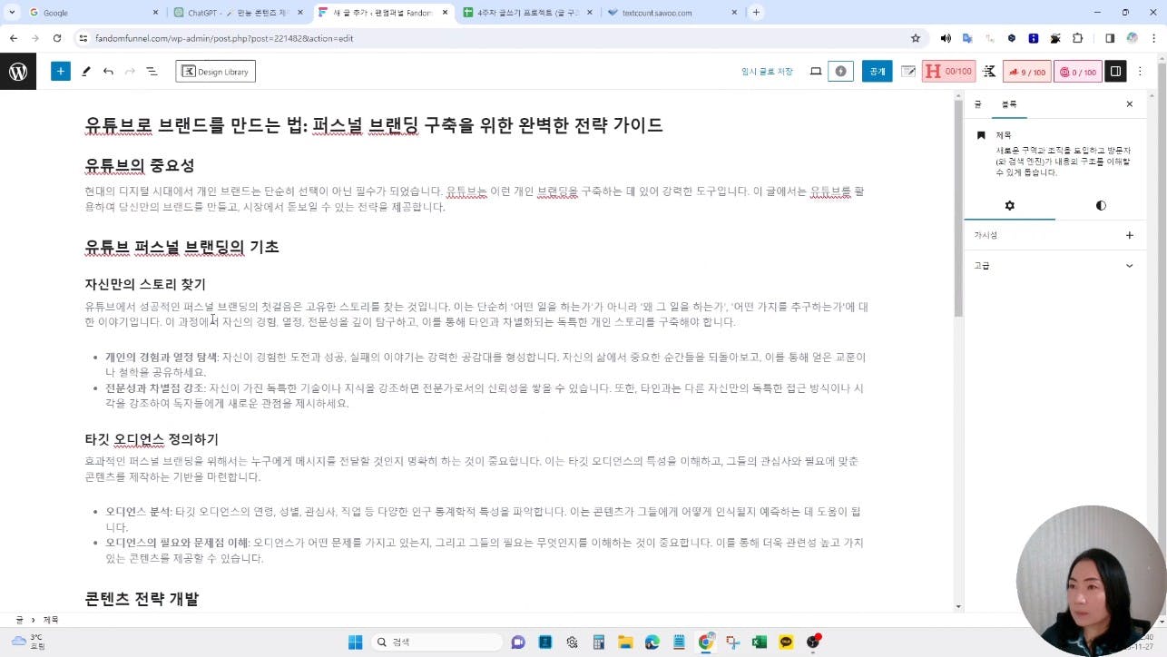Screen dimensions: 1167x657
Task: Open KakaoTalk from the taskbar
Action: pos(786,642)
